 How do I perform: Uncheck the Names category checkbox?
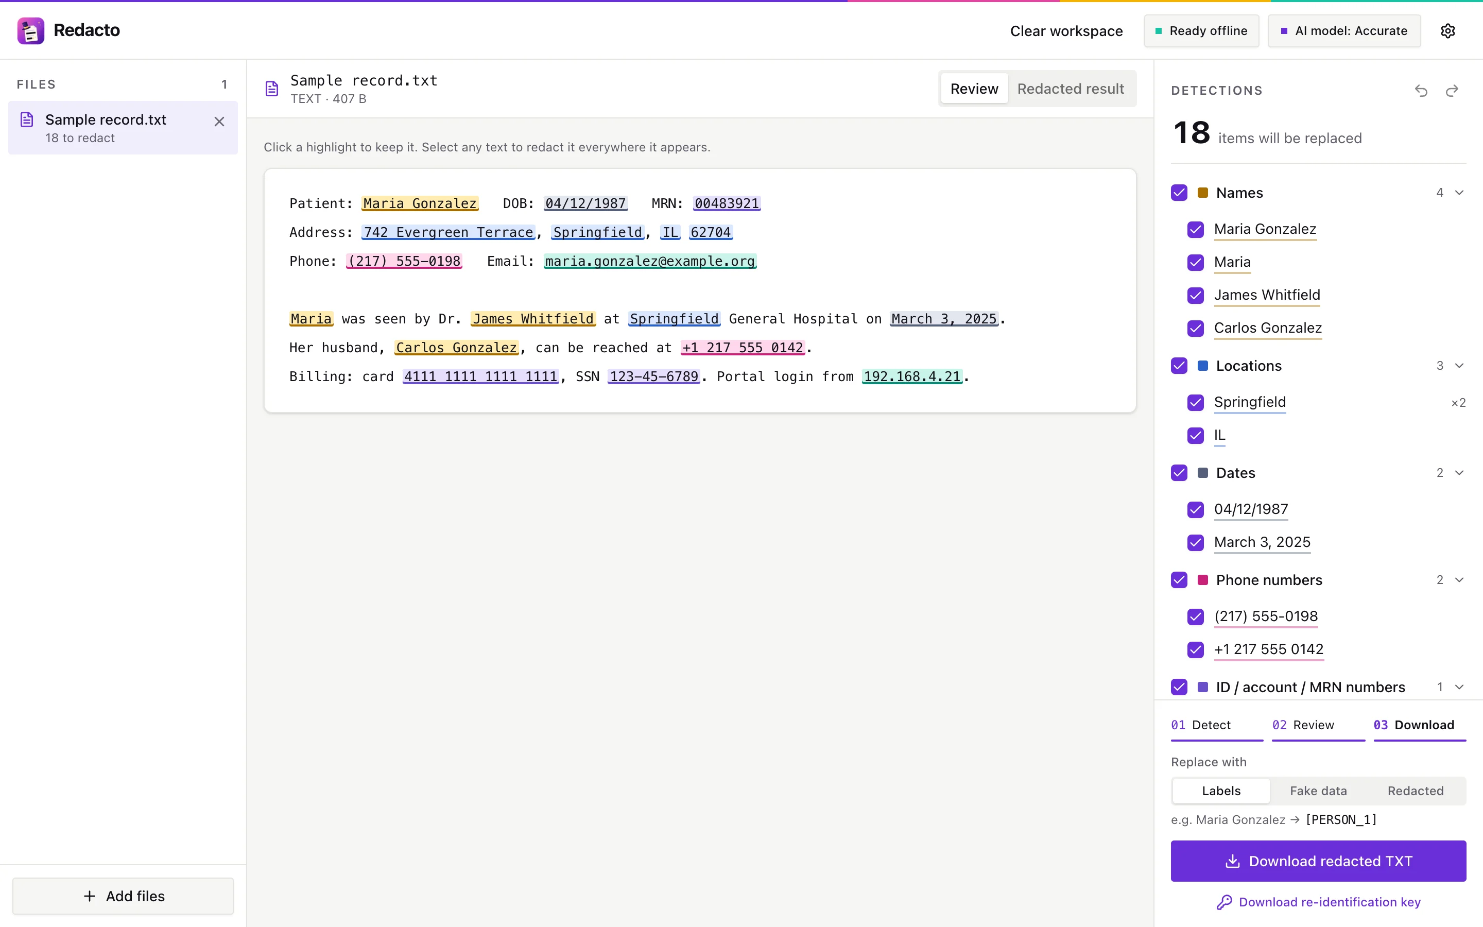tap(1179, 193)
